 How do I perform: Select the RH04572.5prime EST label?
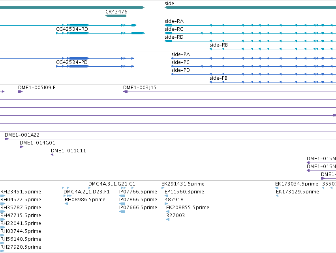click(x=21, y=200)
